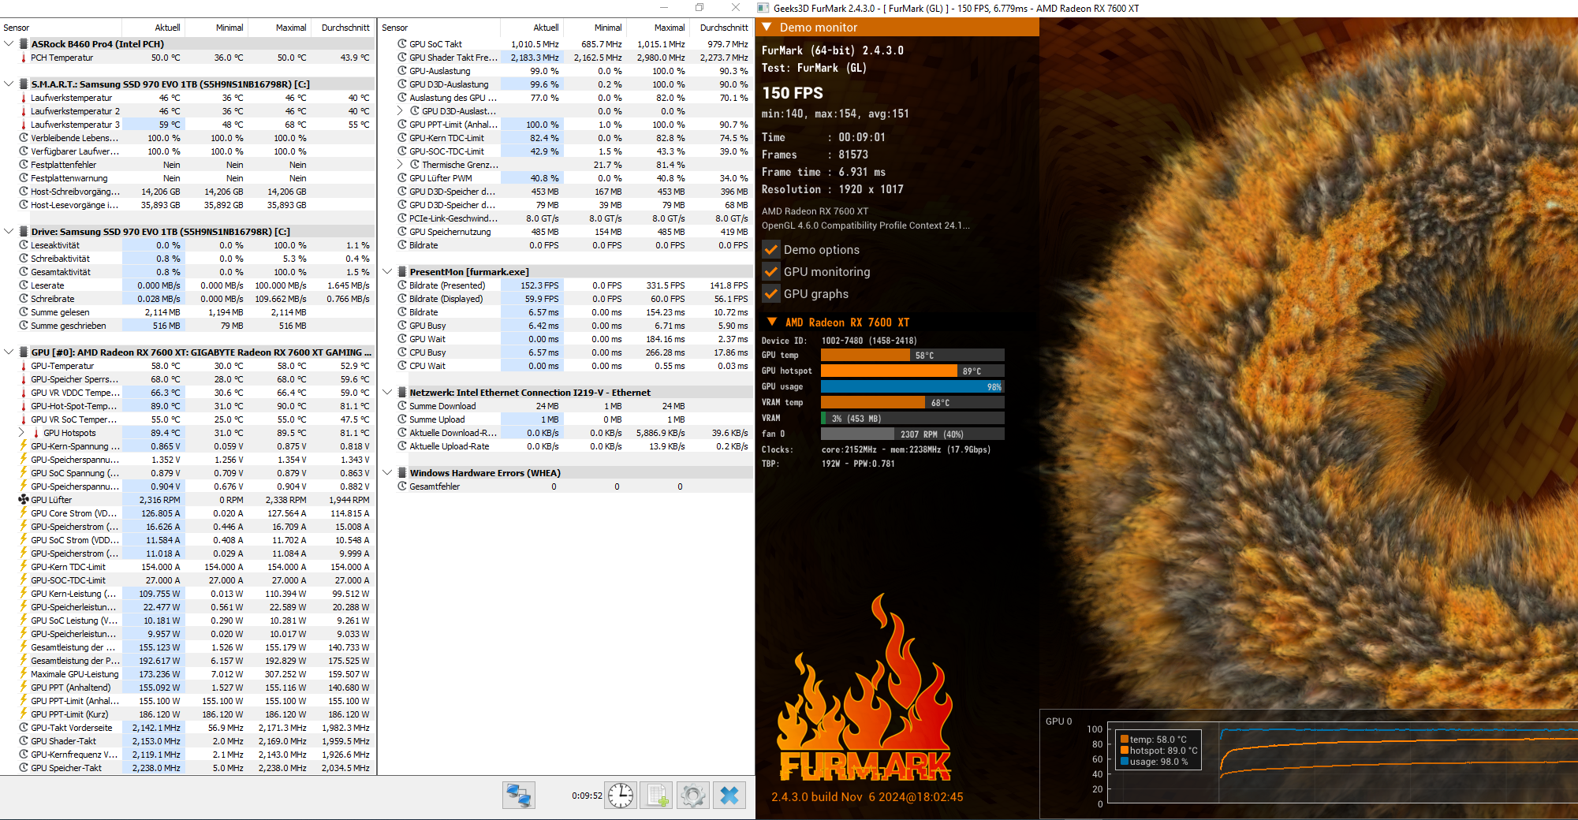
Task: Click thermometer icon next to PCH Temperatur
Action: pos(24,58)
